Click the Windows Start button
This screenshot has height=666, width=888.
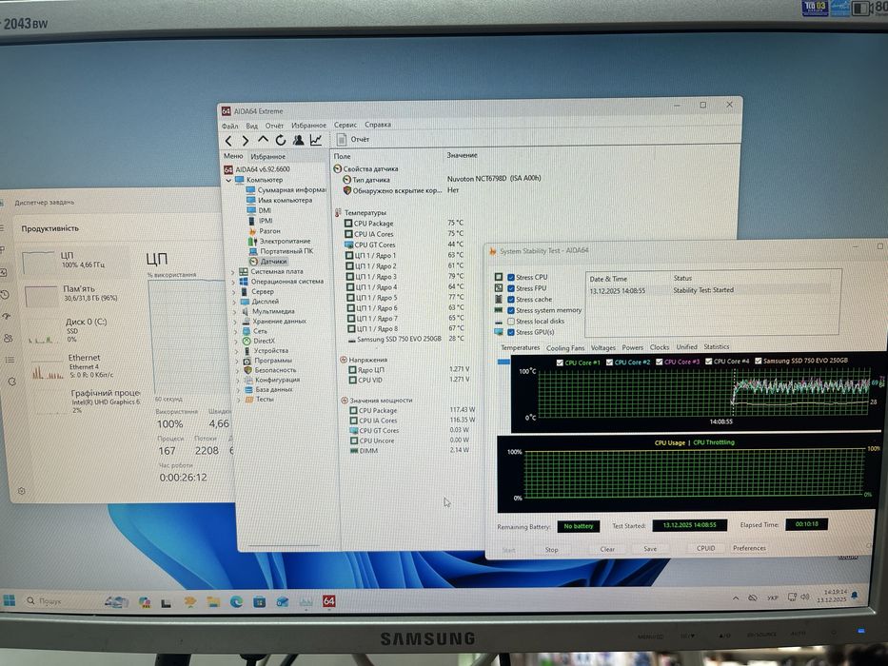[x=10, y=600]
